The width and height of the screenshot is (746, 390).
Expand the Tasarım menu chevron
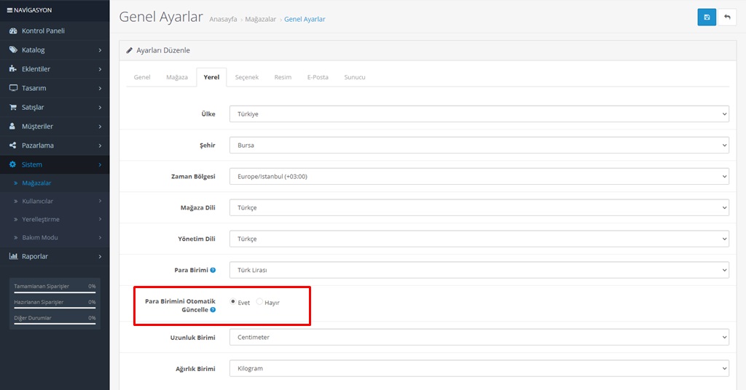click(x=100, y=88)
